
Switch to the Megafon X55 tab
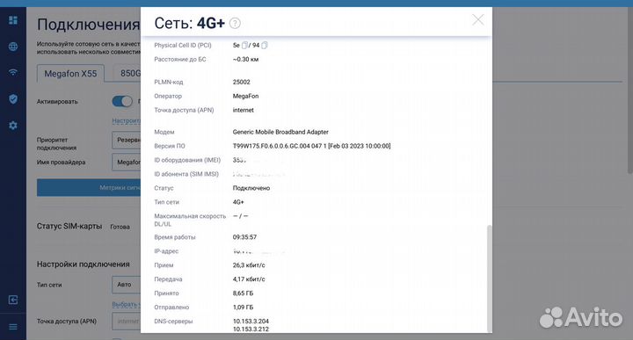(x=70, y=74)
